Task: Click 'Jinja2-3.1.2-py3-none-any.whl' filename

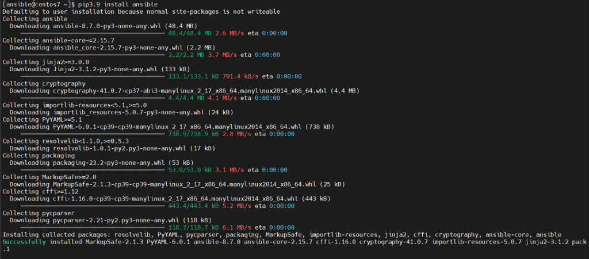Action: (x=105, y=69)
